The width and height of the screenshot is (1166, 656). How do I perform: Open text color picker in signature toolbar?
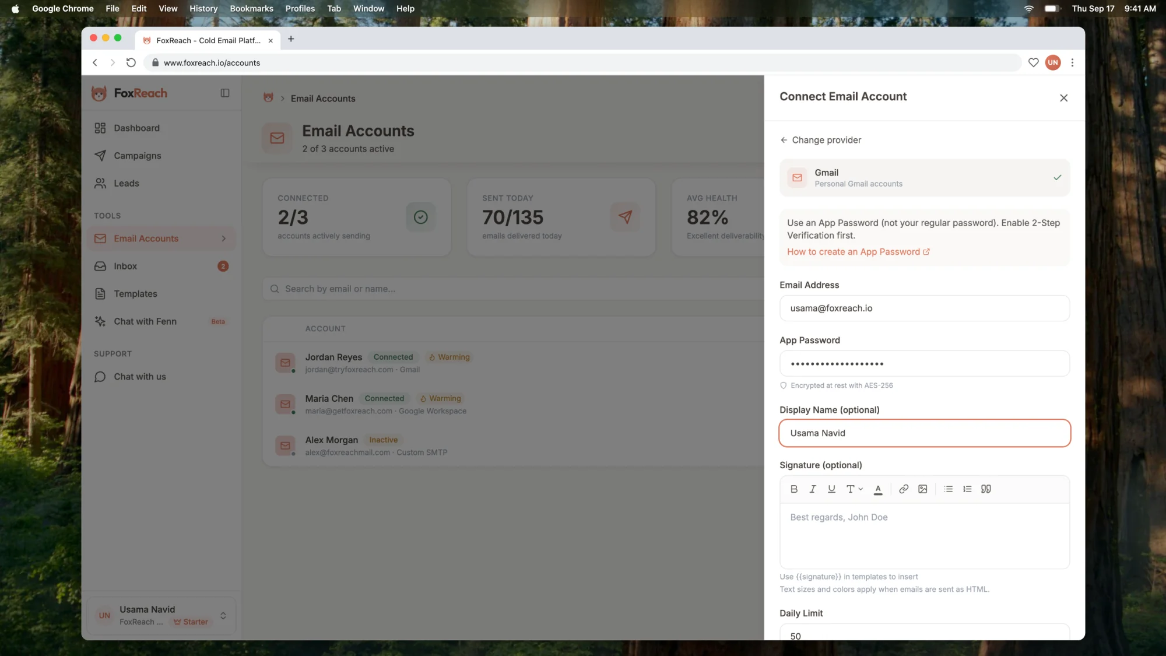[x=878, y=489]
